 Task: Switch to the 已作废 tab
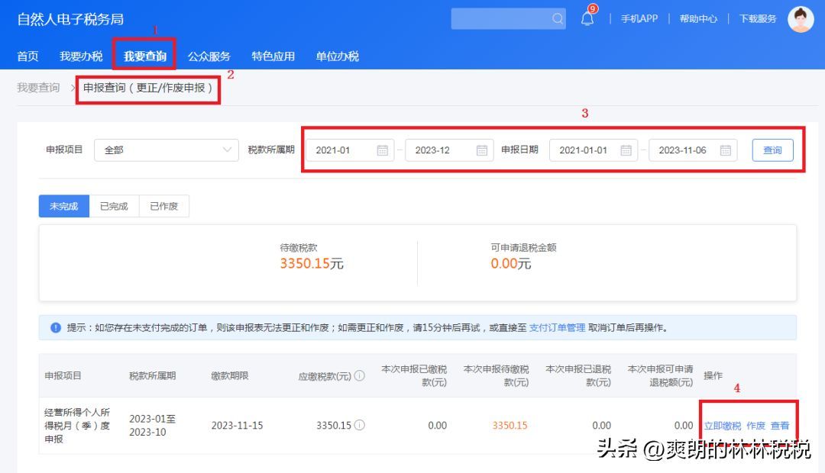(163, 206)
